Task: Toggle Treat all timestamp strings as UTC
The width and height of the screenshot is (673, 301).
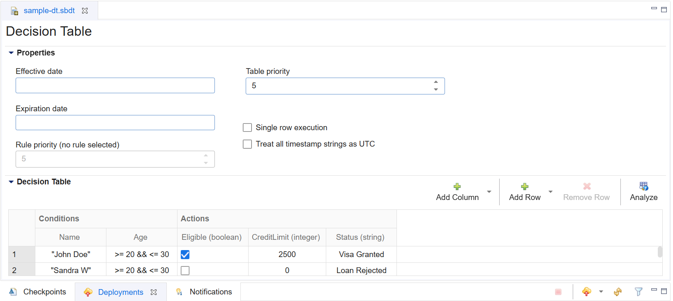Action: [247, 144]
